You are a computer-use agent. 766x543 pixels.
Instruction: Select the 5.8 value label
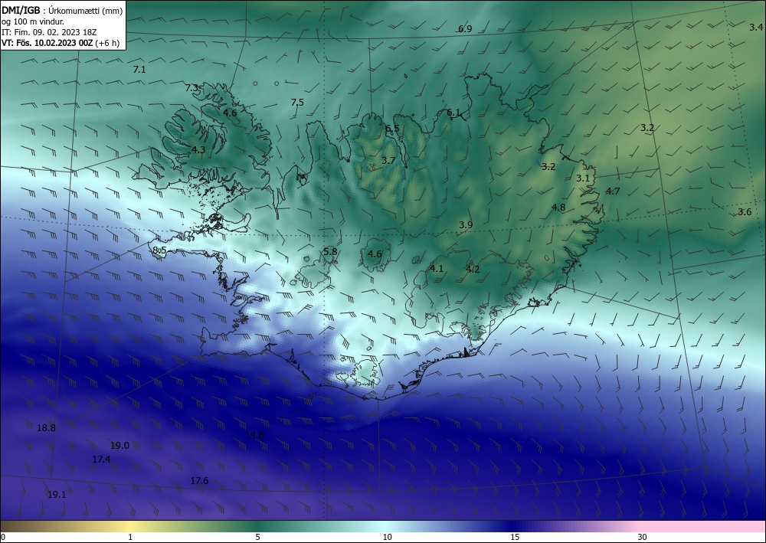(x=330, y=252)
